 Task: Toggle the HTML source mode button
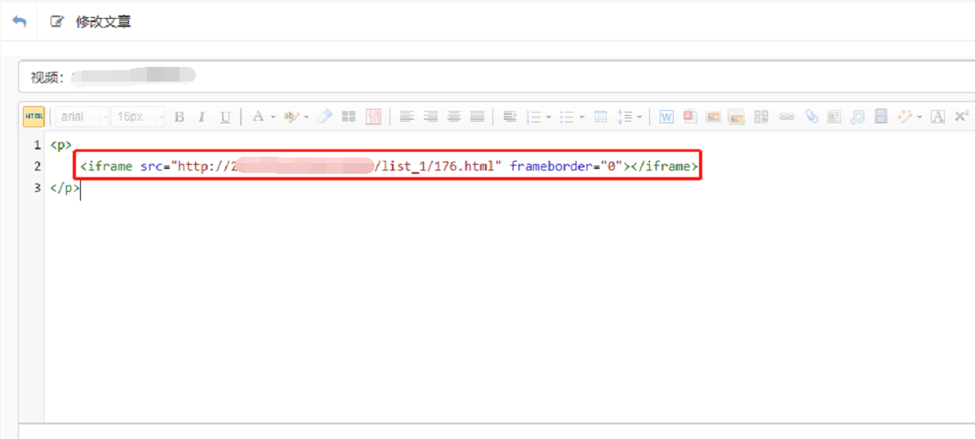[33, 117]
